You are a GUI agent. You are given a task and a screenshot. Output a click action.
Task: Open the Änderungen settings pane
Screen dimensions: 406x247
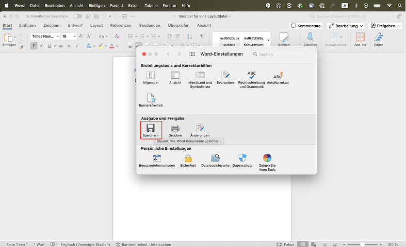pos(200,130)
